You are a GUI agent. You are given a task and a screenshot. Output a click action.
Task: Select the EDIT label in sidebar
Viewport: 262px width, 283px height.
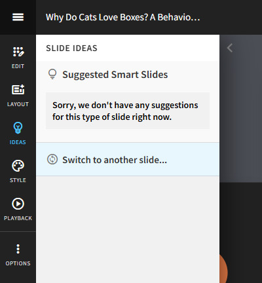coord(18,66)
